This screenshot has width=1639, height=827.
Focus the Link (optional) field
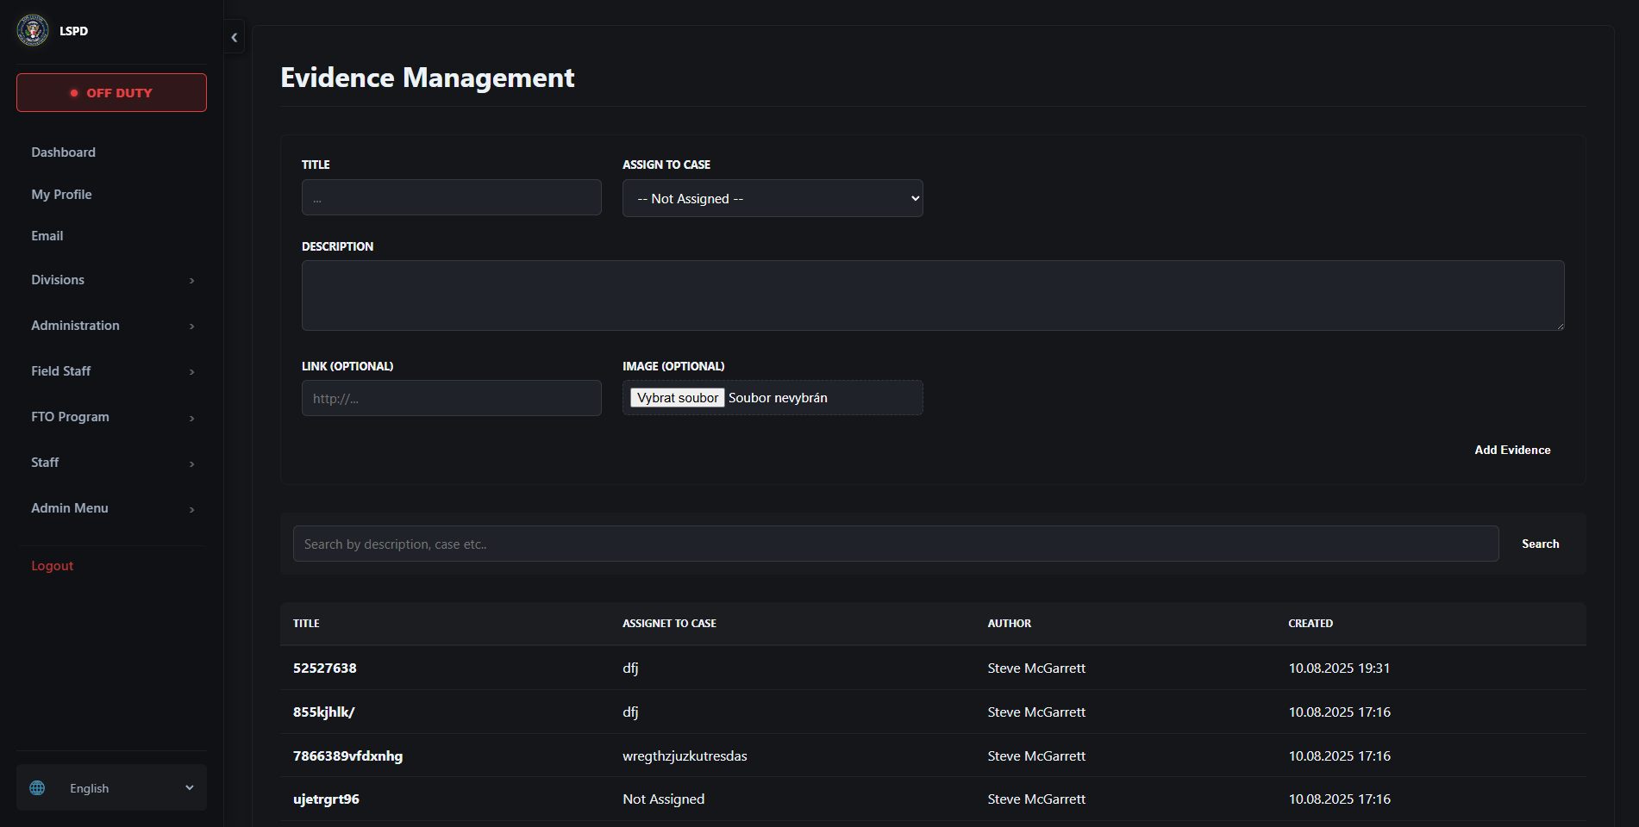[452, 398]
